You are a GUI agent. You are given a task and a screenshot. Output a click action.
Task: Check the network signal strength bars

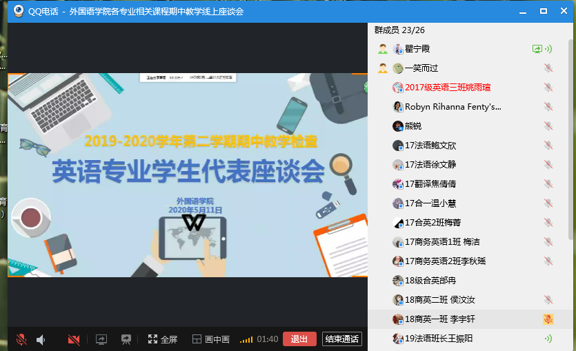[x=246, y=339]
